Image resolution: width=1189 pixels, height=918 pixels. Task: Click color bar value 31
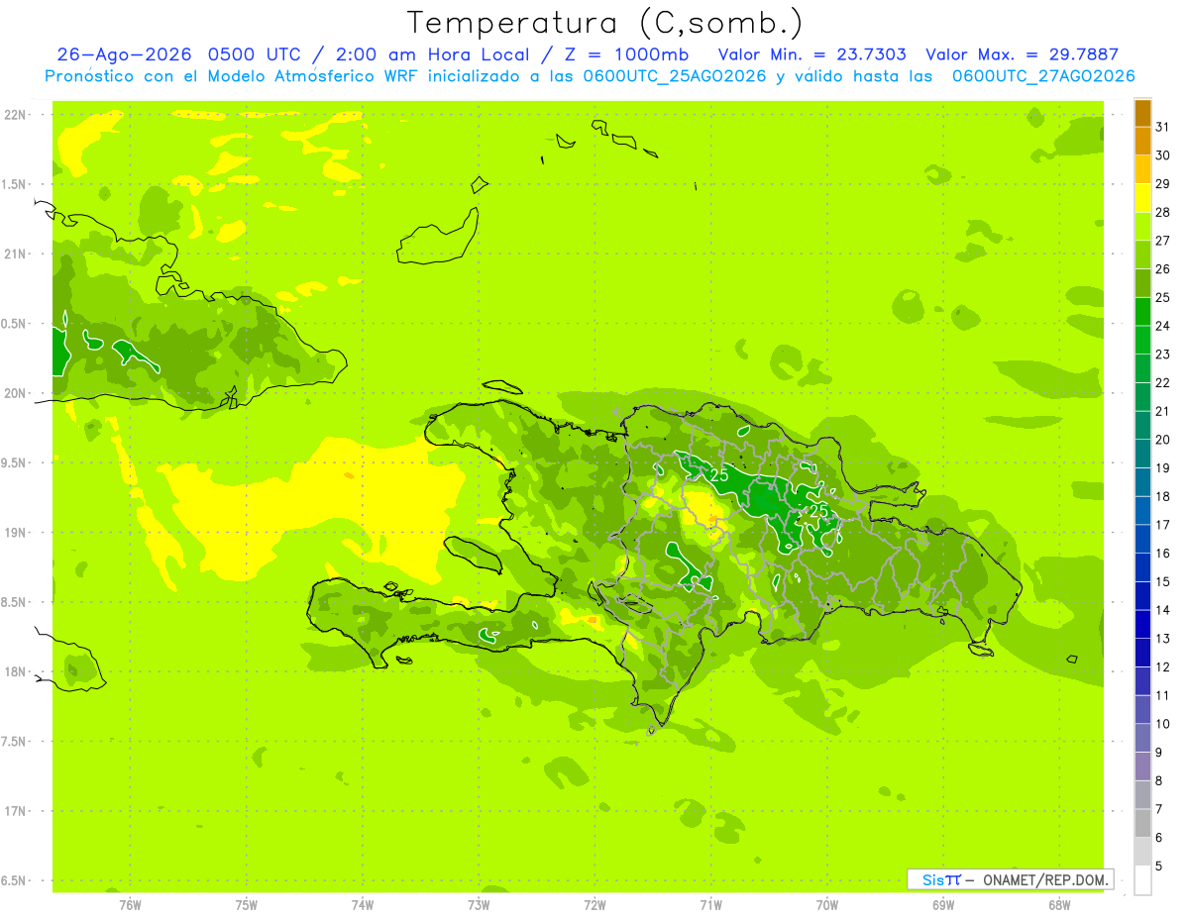coord(1163,127)
